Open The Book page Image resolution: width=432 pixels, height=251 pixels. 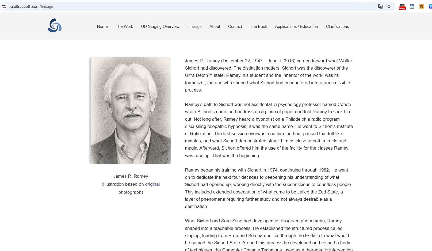[x=258, y=26]
